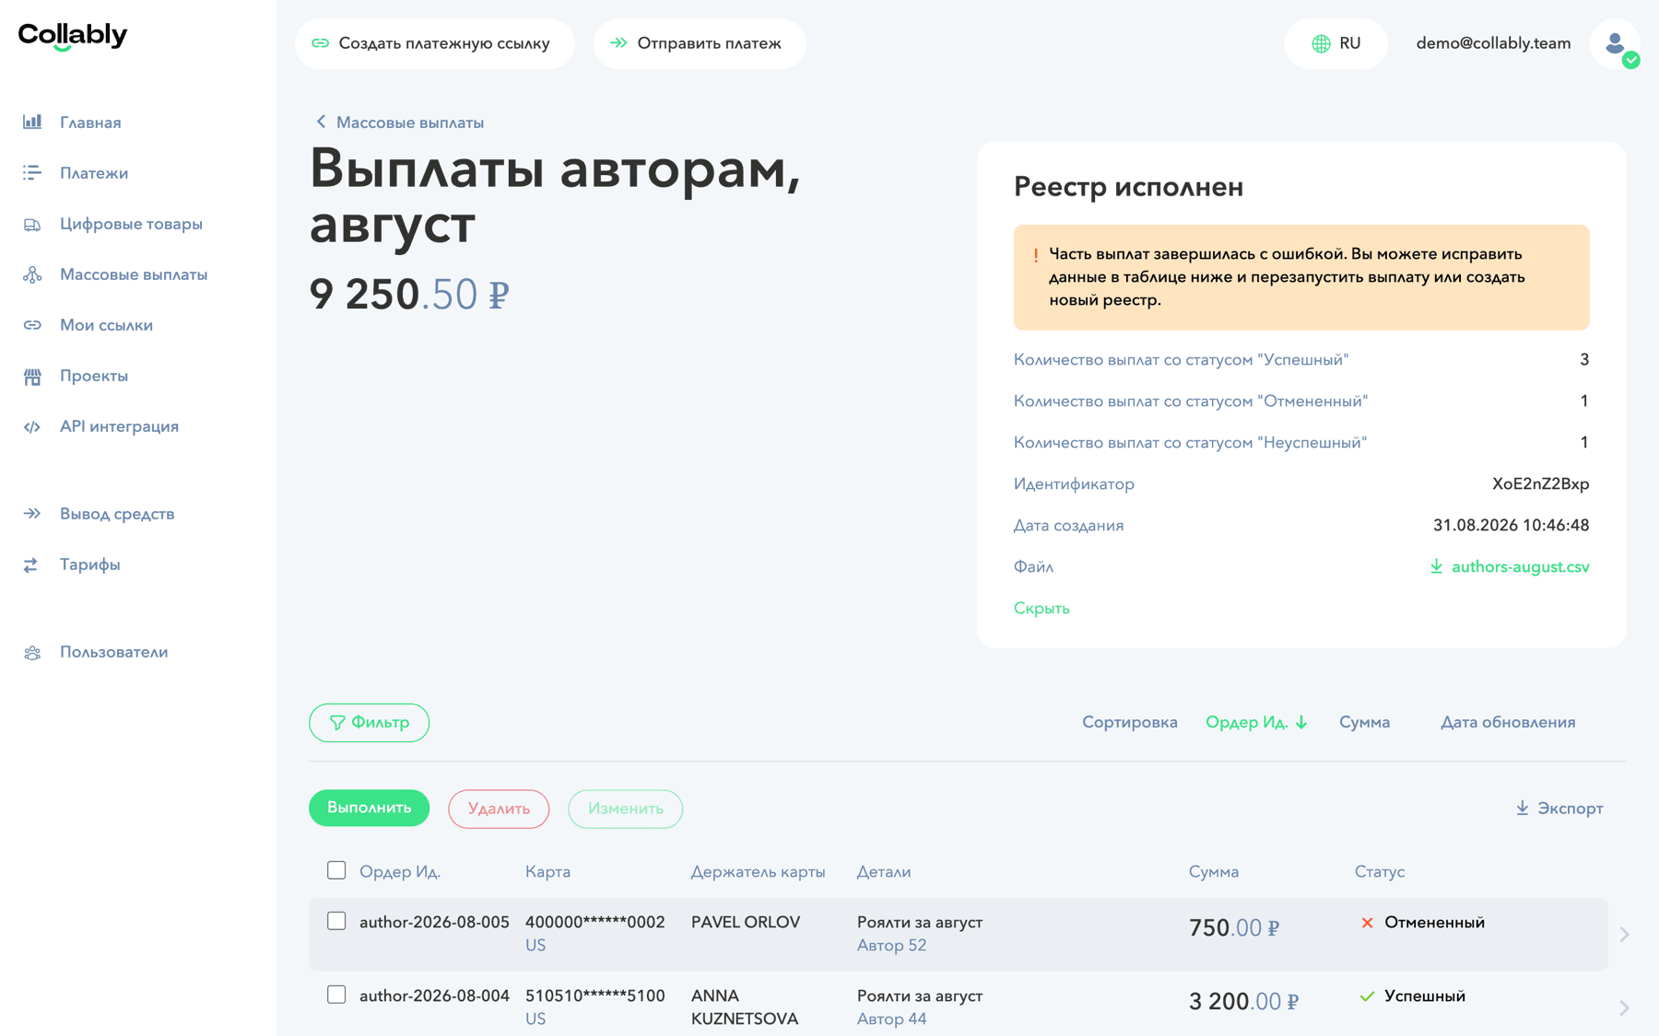Click the Пользователи people icon

point(32,652)
